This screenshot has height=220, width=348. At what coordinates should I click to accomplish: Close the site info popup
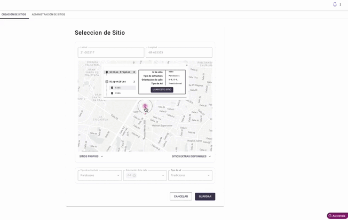point(187,65)
